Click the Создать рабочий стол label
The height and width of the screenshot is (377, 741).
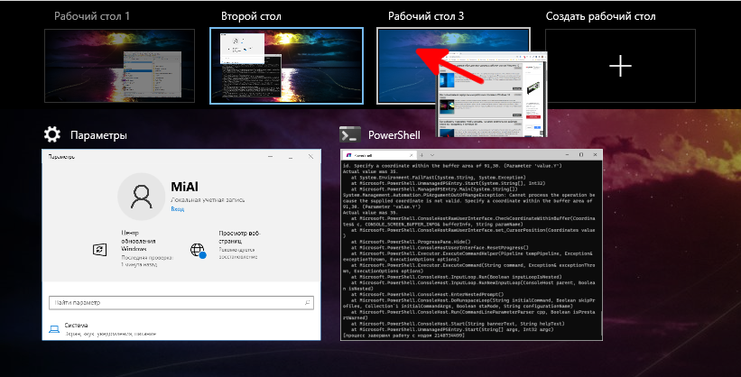601,16
